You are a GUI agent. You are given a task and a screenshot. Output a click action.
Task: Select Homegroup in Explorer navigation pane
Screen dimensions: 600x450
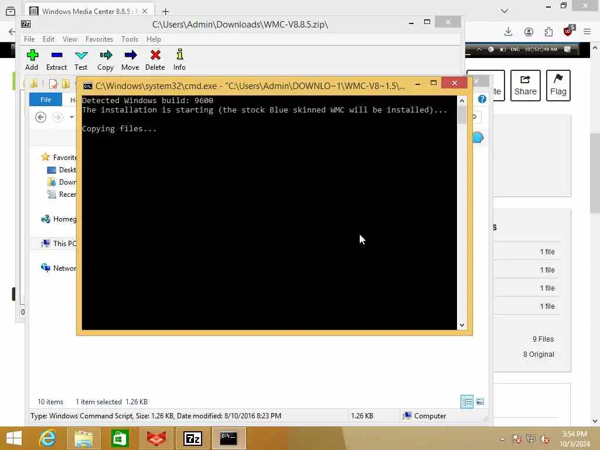pos(59,219)
